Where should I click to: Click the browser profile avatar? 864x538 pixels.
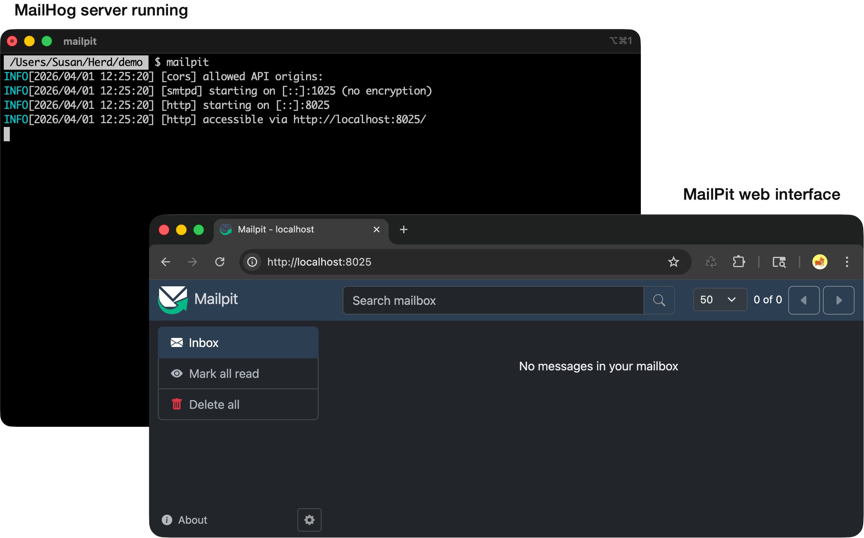(820, 262)
